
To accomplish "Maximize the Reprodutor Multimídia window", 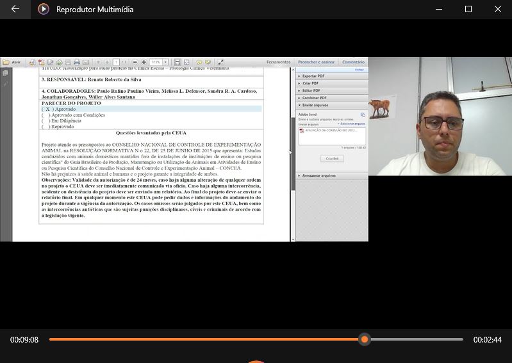I will 468,9.
